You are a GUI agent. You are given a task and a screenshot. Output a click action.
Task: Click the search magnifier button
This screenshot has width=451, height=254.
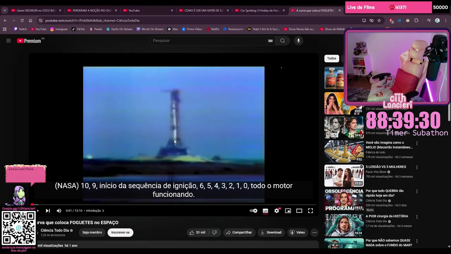pyautogui.click(x=282, y=41)
